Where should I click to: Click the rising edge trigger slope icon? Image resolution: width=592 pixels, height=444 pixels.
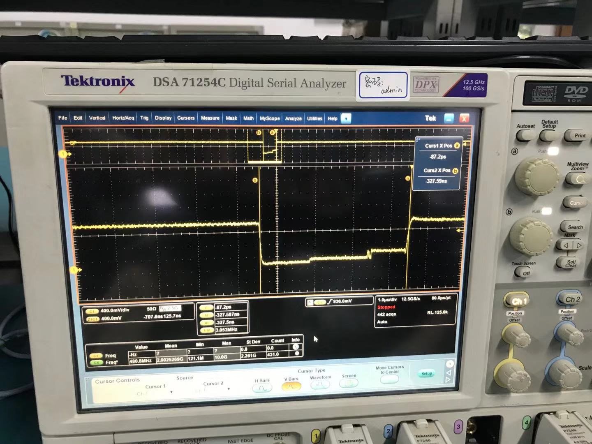point(330,302)
